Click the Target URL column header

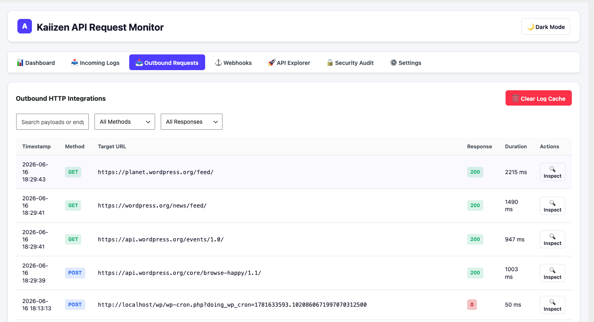[x=112, y=146]
